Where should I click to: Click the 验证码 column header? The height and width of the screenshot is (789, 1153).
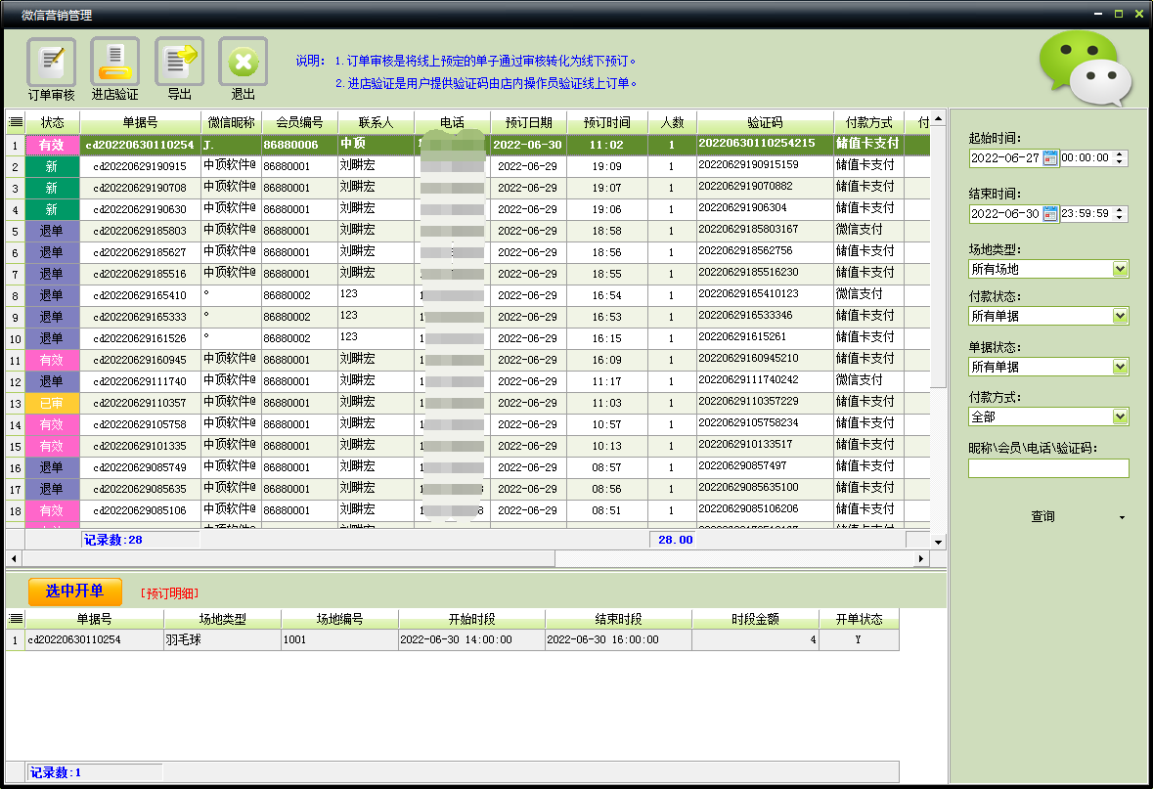[x=765, y=122]
